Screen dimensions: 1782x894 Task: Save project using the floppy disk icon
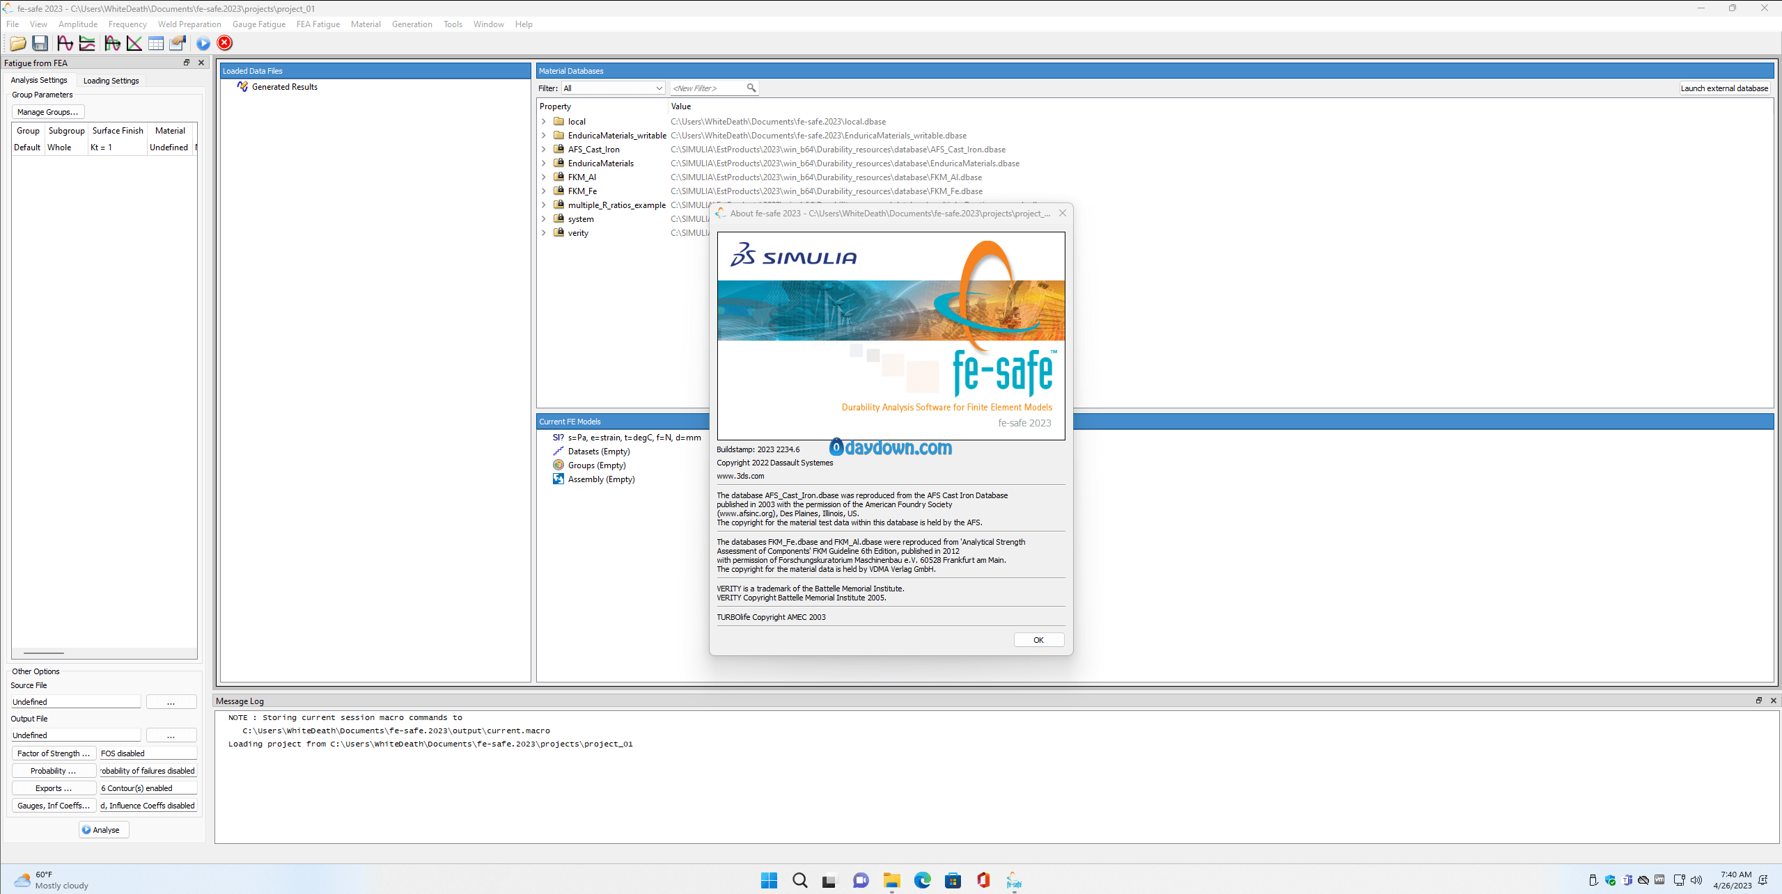click(40, 43)
